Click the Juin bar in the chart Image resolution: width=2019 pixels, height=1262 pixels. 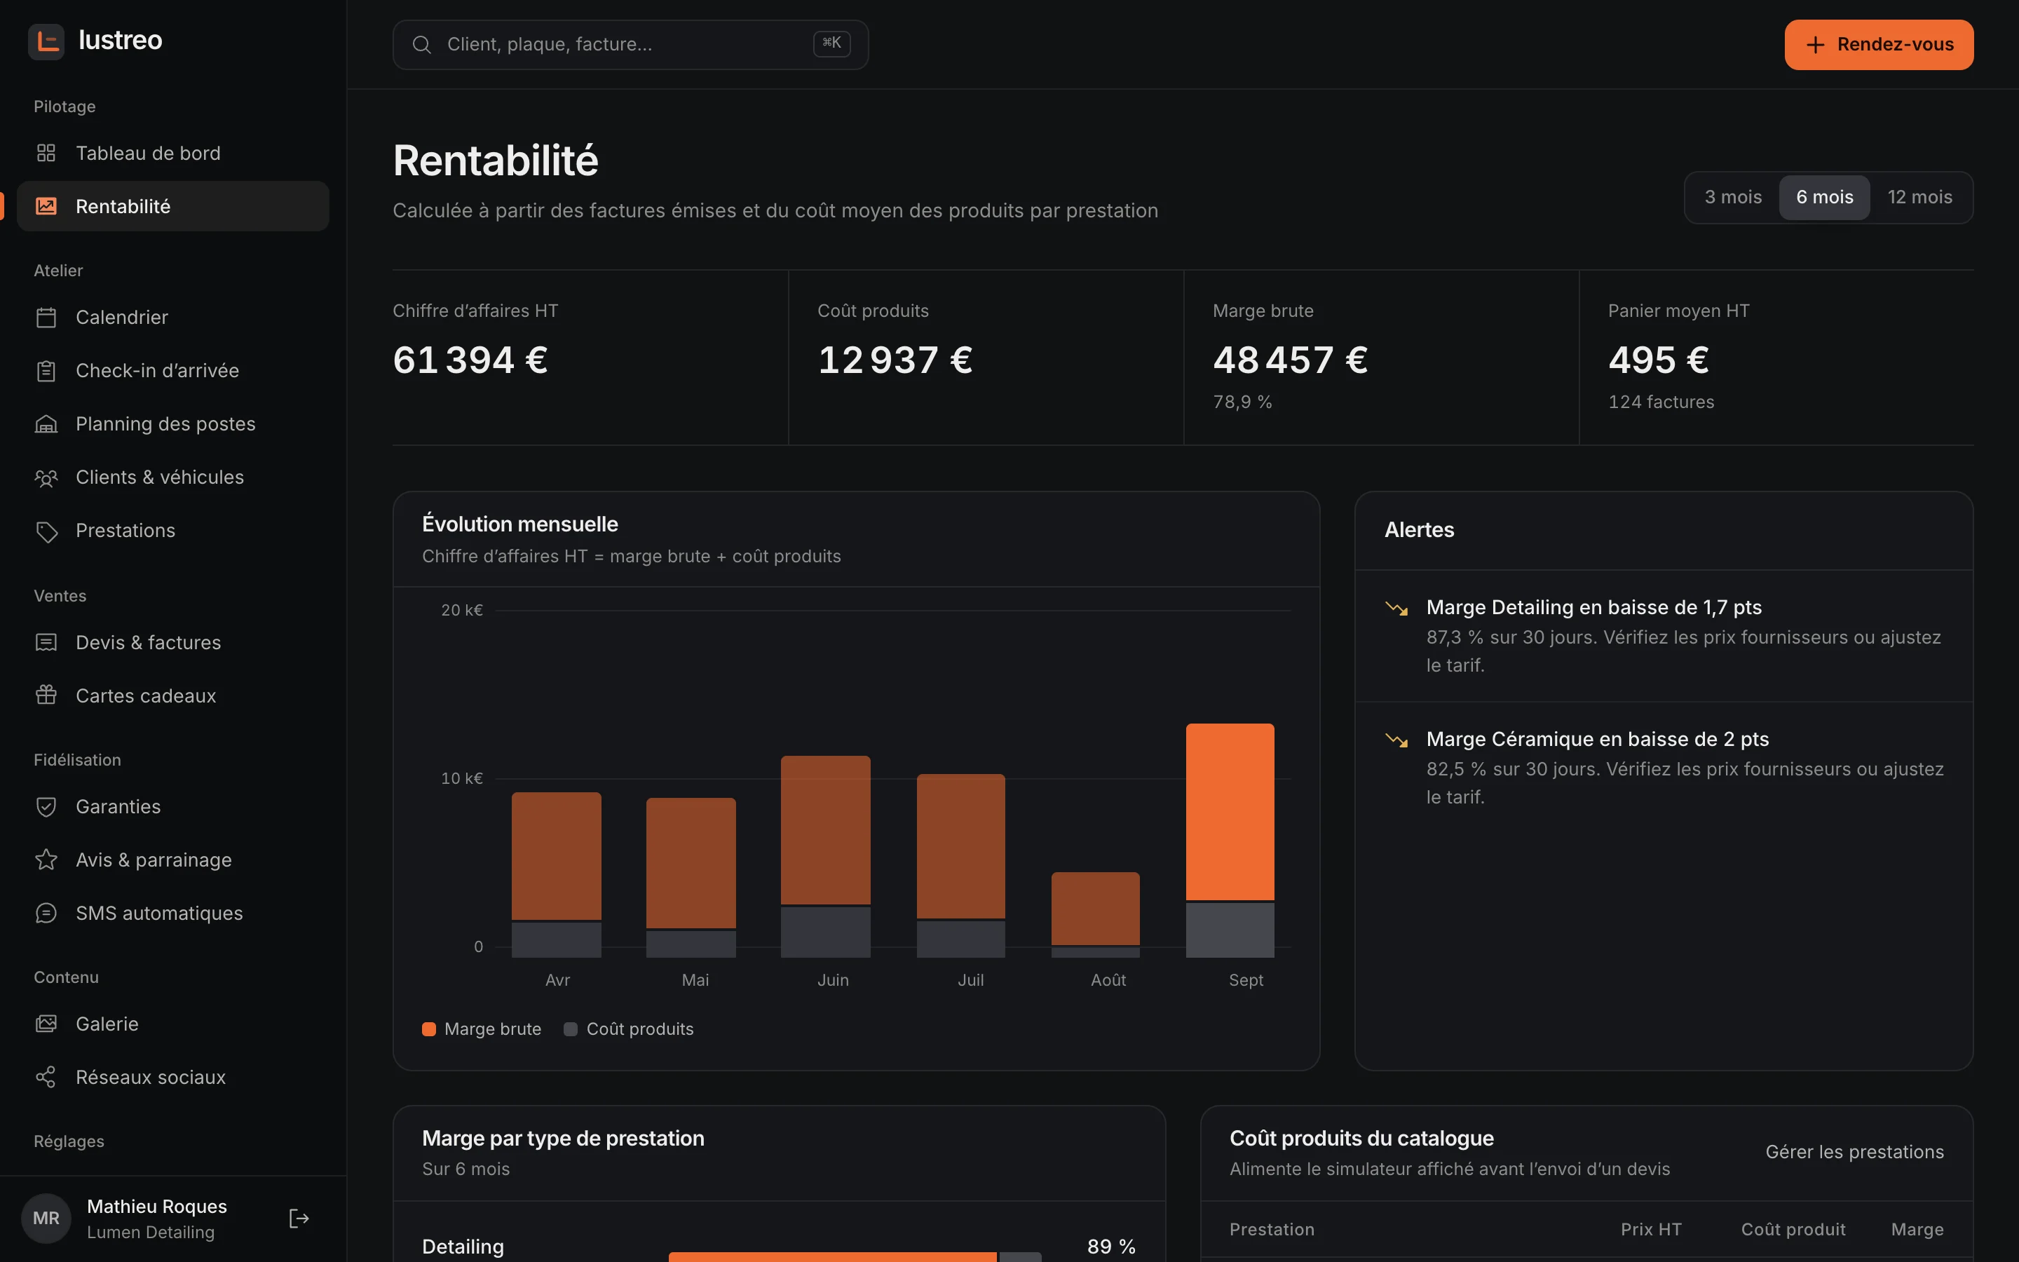[825, 856]
